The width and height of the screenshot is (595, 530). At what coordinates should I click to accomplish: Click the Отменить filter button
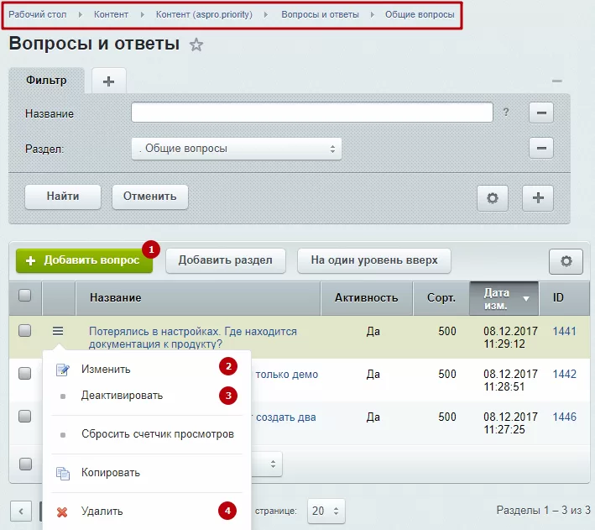[150, 197]
